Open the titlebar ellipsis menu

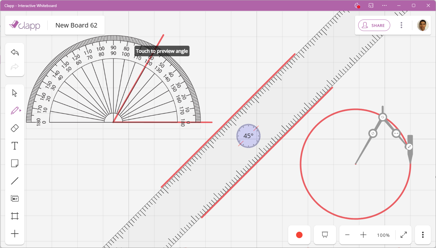point(384,5)
